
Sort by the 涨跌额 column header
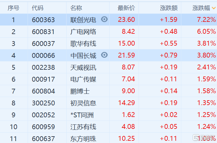[169, 8]
